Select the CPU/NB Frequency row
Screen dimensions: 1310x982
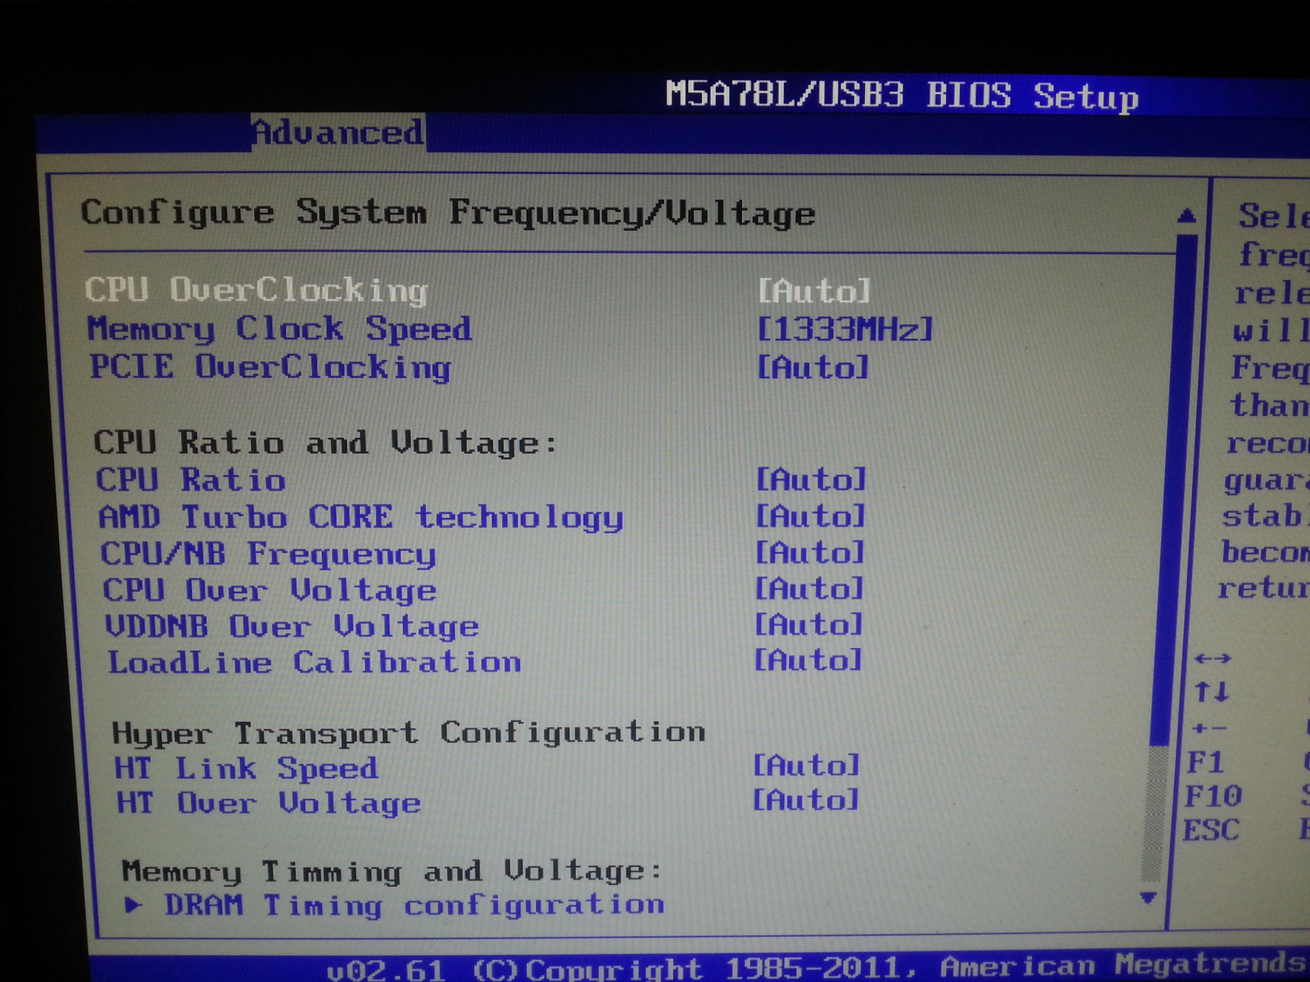(x=268, y=555)
